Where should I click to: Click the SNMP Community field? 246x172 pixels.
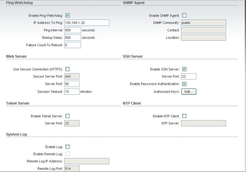pyautogui.click(x=203, y=23)
